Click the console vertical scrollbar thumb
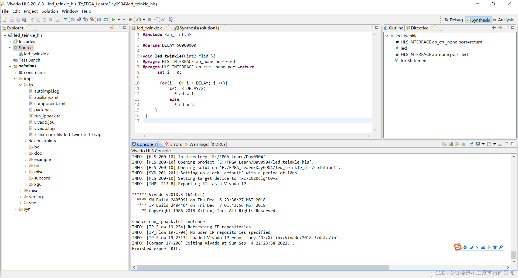Viewport: 518px width, 278px height. coord(514,255)
